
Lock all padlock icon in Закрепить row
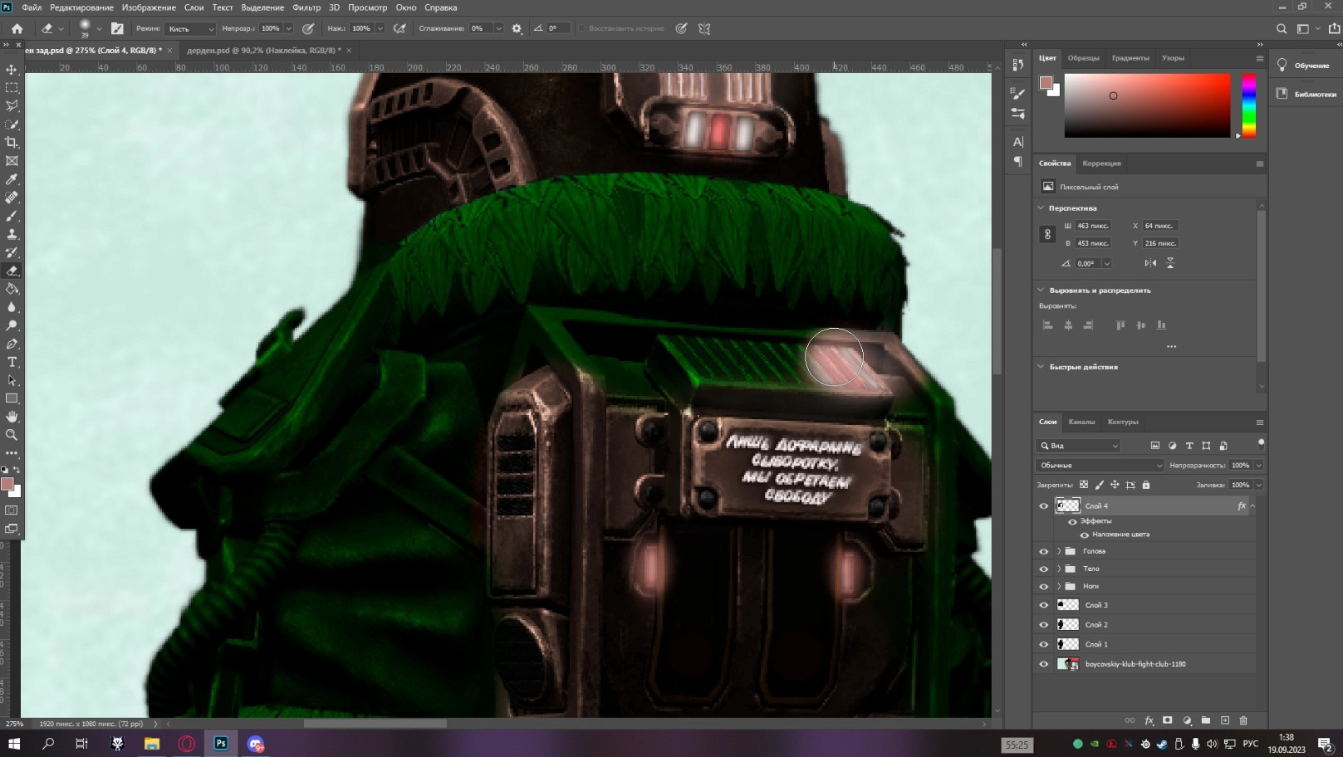coord(1146,485)
